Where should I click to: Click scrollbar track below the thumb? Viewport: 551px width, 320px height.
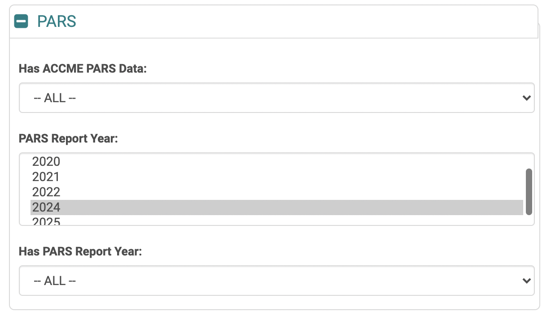click(x=529, y=220)
